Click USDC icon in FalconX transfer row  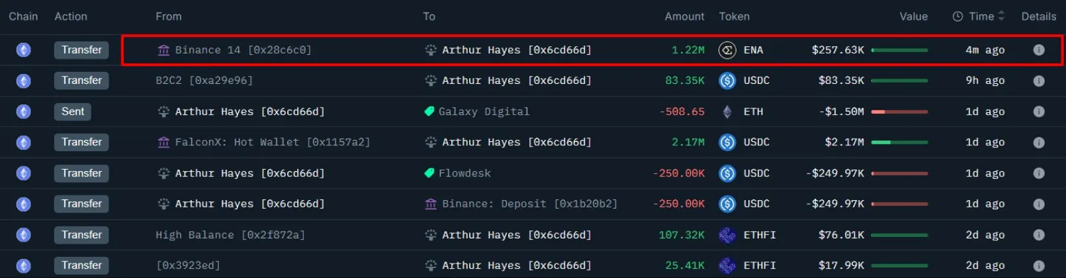point(727,142)
